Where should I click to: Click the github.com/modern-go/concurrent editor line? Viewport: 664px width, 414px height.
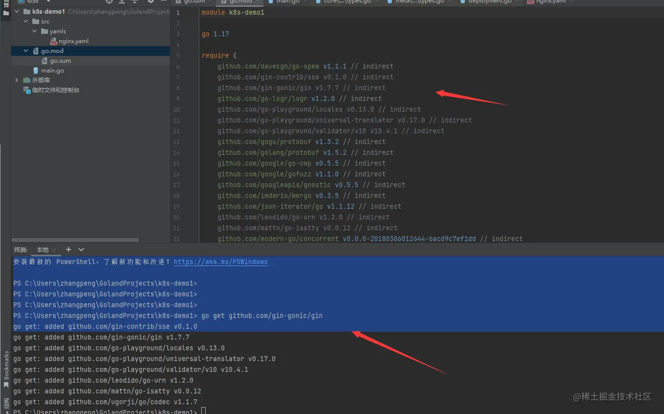point(370,239)
